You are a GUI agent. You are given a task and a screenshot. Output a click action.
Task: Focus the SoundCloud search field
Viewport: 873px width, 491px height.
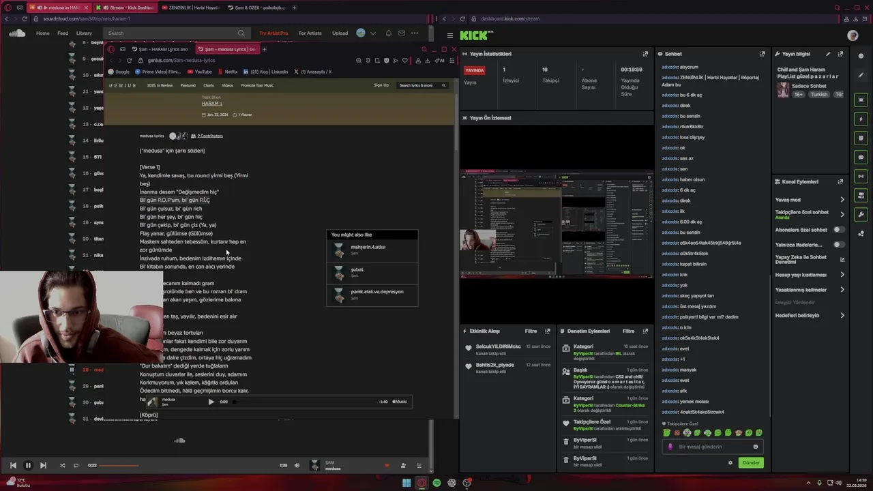pos(177,33)
